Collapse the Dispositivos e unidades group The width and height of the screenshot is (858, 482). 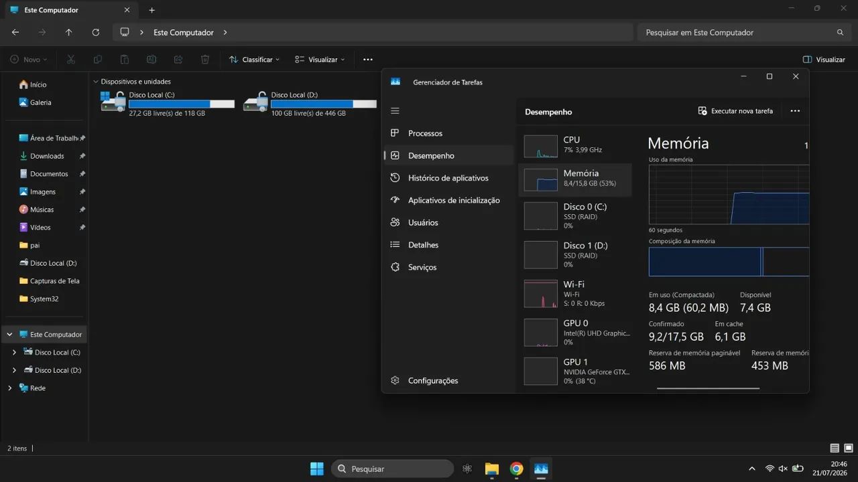96,82
